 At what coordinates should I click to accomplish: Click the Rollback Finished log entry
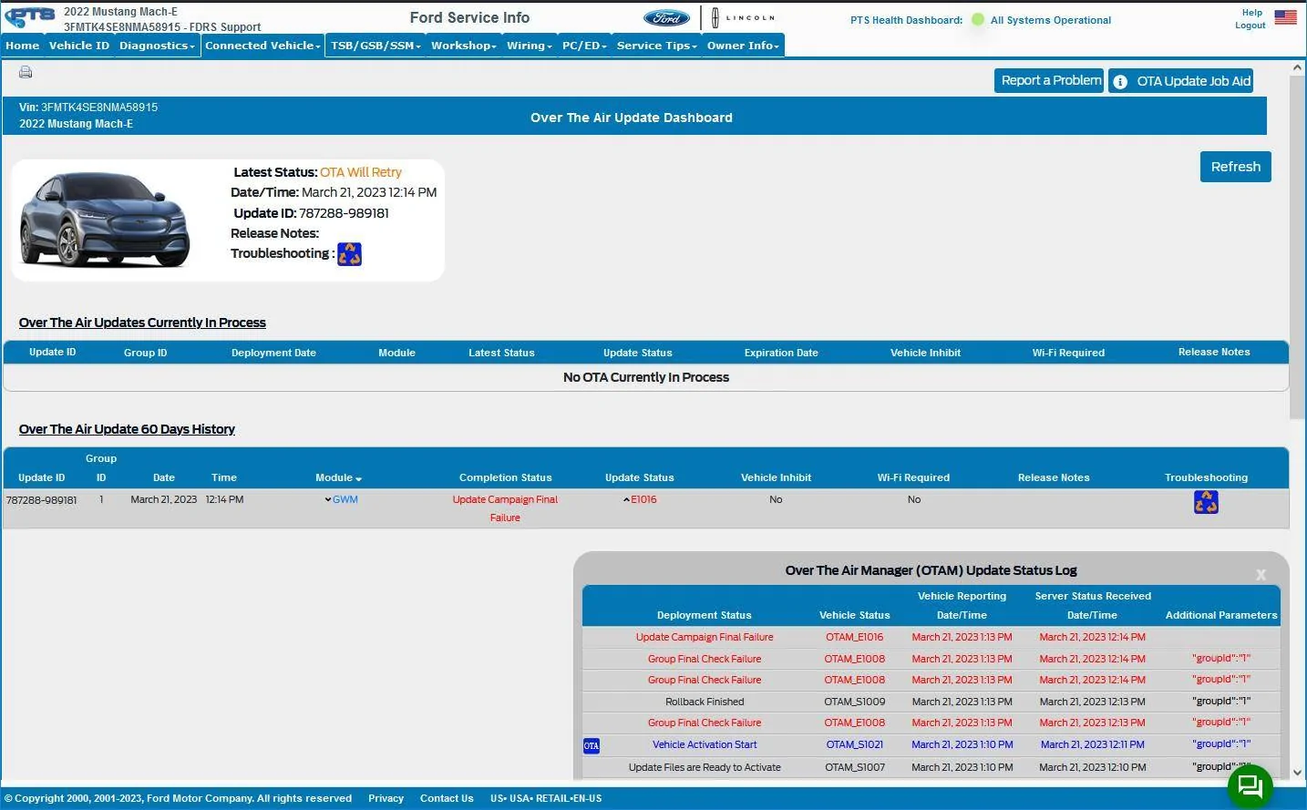(x=705, y=702)
